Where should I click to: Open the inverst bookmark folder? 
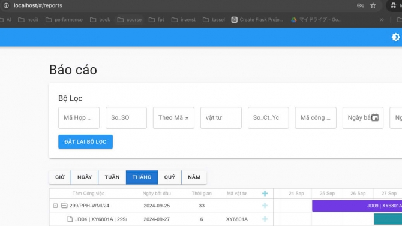[x=184, y=20]
